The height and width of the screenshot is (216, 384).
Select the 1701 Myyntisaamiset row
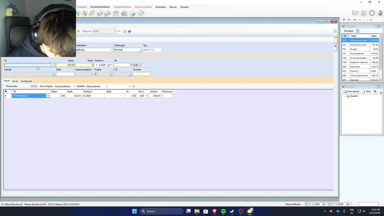[360, 53]
